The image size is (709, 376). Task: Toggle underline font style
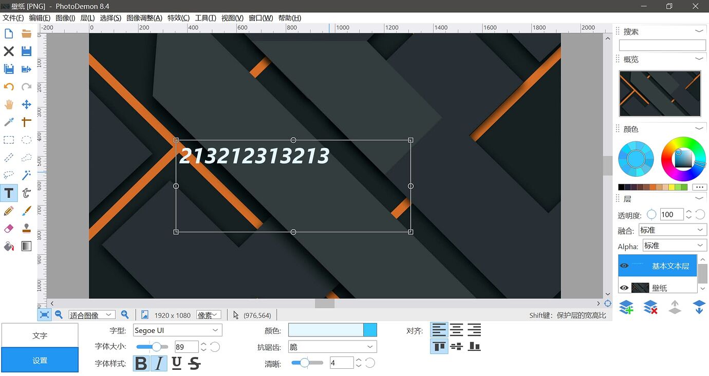coord(177,364)
